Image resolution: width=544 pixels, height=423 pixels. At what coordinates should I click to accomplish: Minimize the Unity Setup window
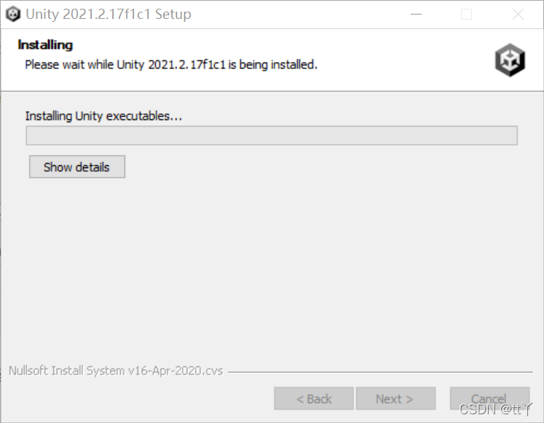[416, 15]
